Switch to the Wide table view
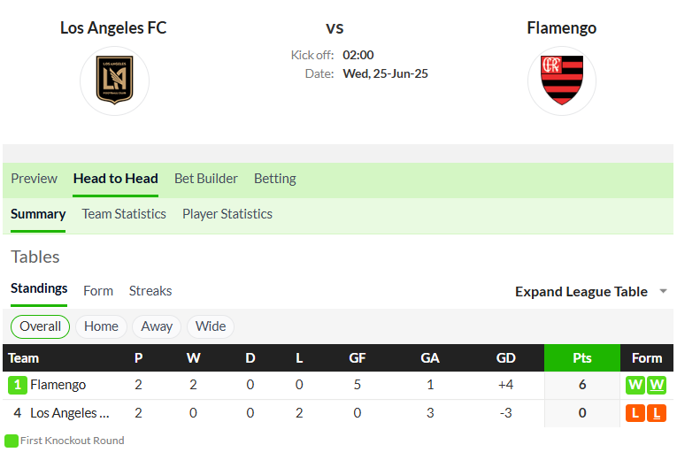Image resolution: width=677 pixels, height=460 pixels. [211, 326]
